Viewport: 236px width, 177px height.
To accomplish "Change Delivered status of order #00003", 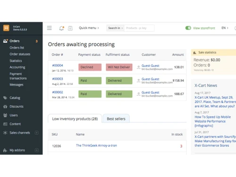I will (119, 81).
